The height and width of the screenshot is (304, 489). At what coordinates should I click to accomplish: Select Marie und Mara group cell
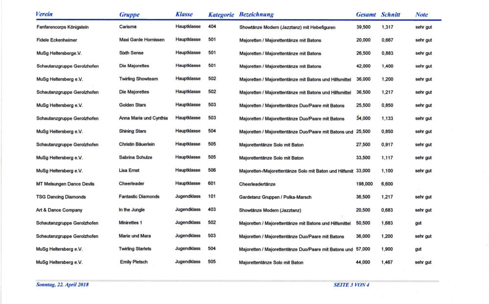coord(135,236)
